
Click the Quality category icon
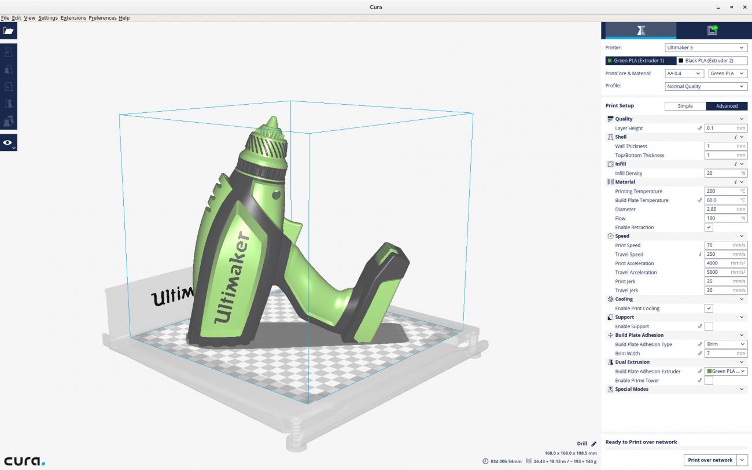pyautogui.click(x=610, y=119)
